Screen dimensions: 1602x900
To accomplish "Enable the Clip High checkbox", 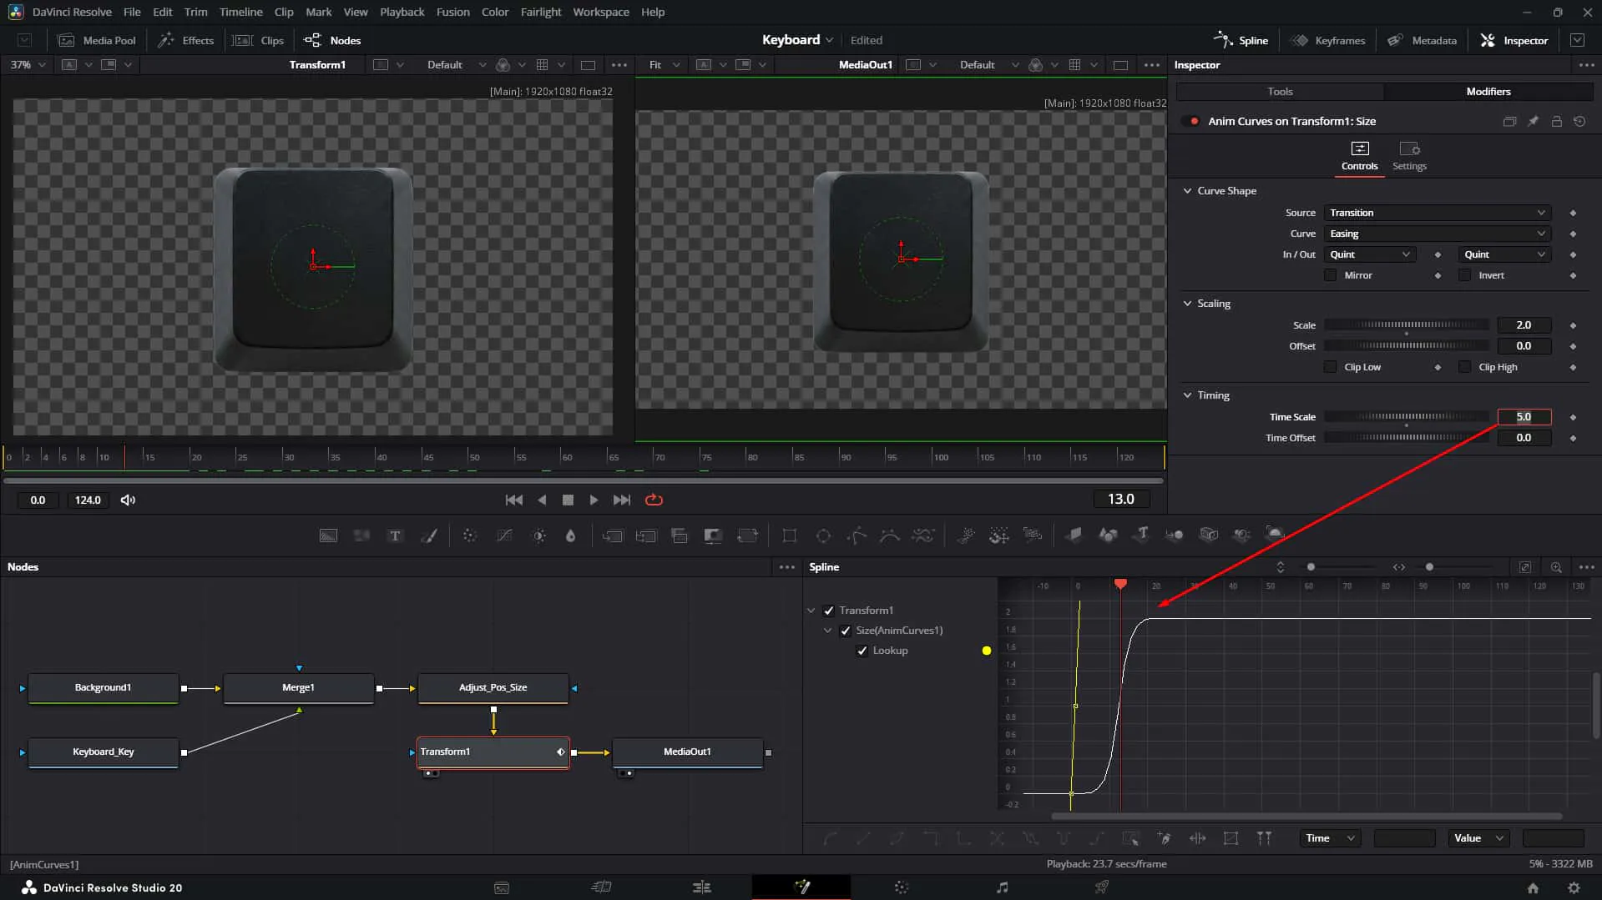I will coord(1464,367).
